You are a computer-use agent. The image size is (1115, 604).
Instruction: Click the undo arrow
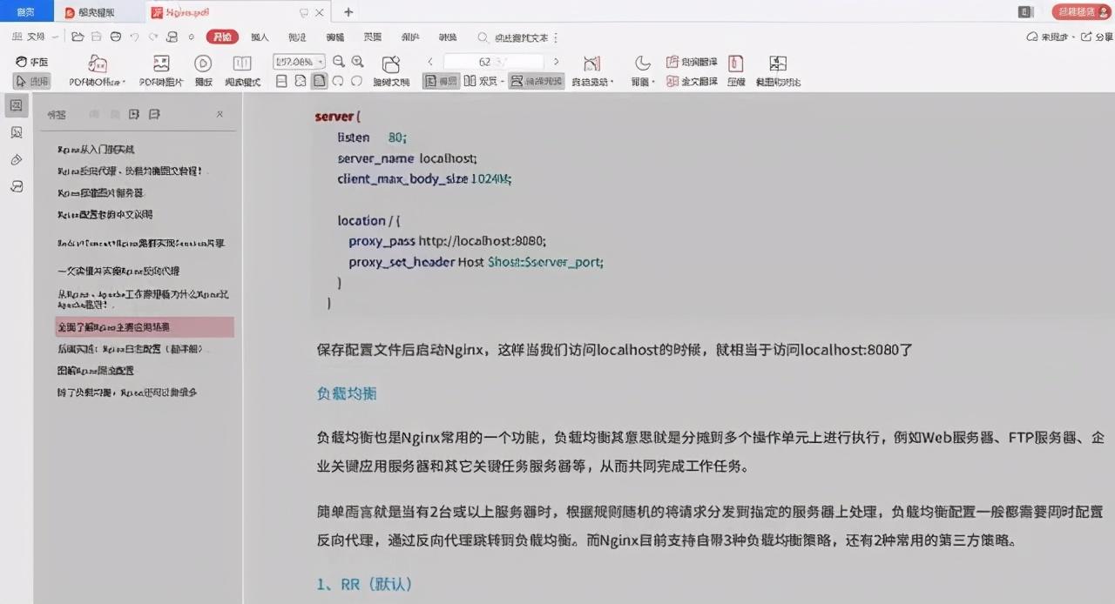(134, 37)
